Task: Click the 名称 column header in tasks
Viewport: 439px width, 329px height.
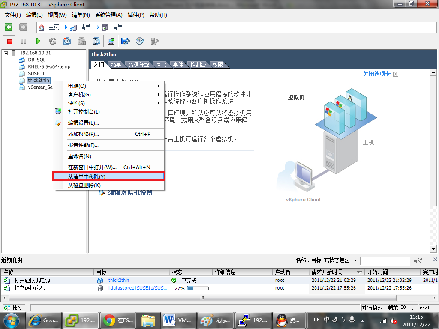Action: [47, 272]
